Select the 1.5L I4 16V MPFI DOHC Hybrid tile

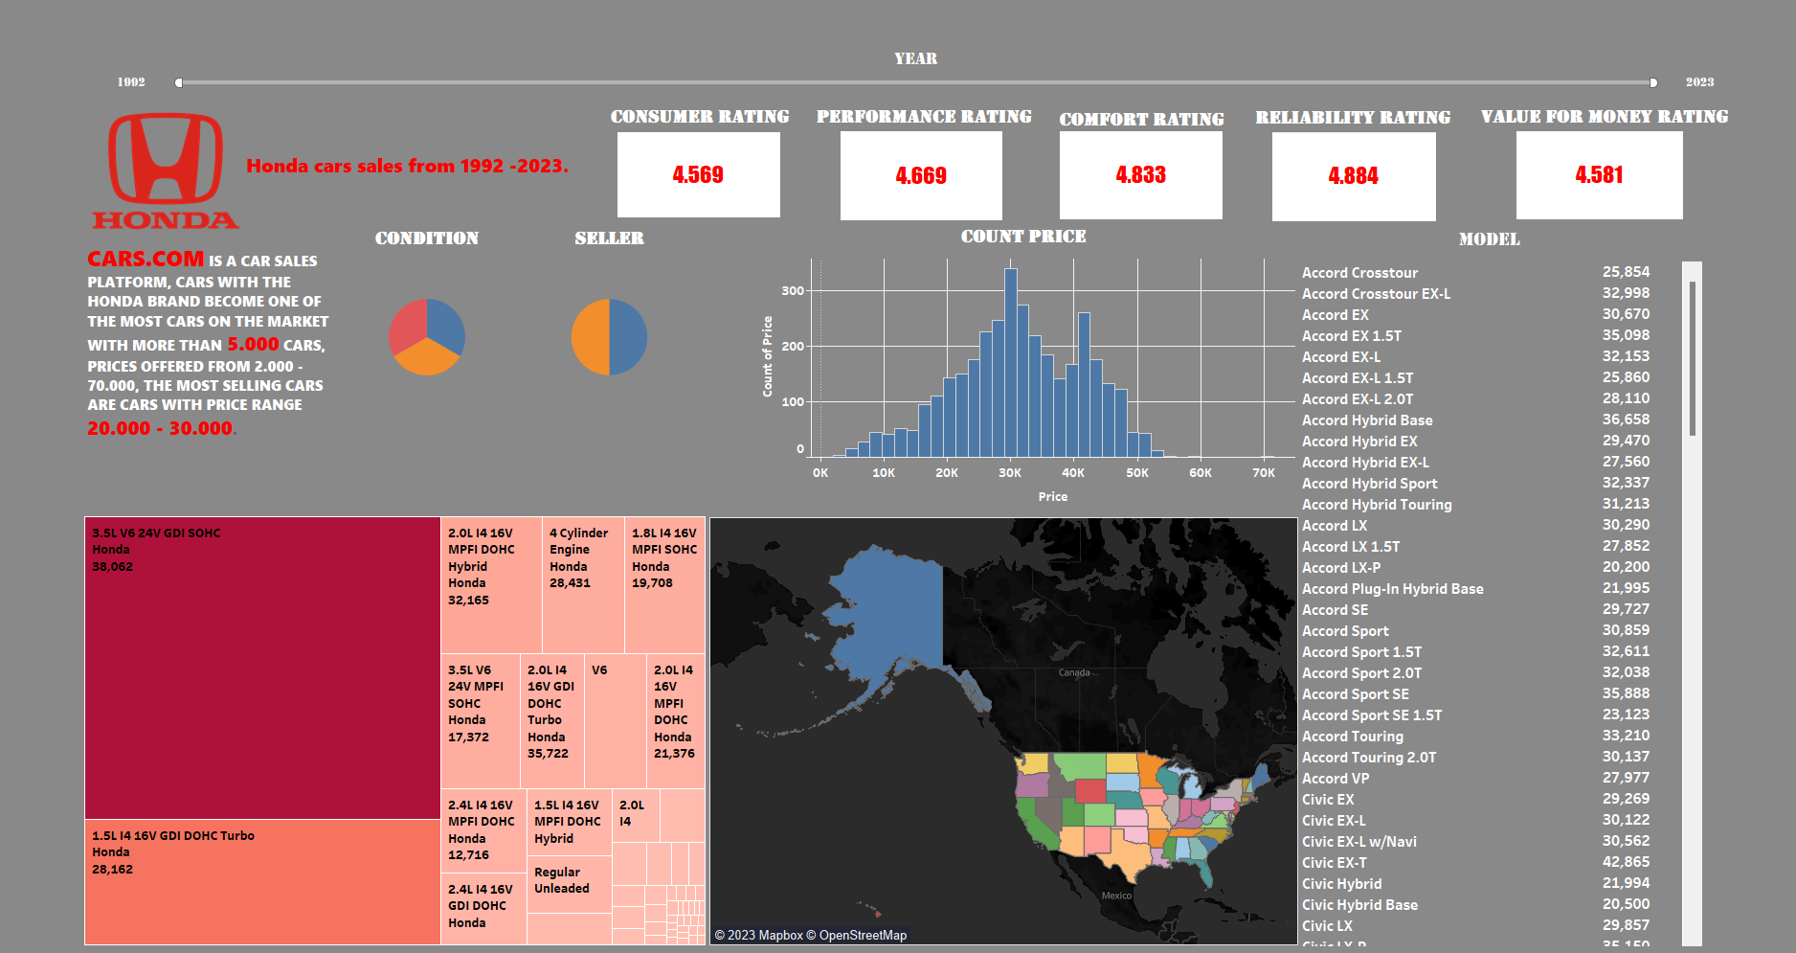pyautogui.click(x=569, y=822)
